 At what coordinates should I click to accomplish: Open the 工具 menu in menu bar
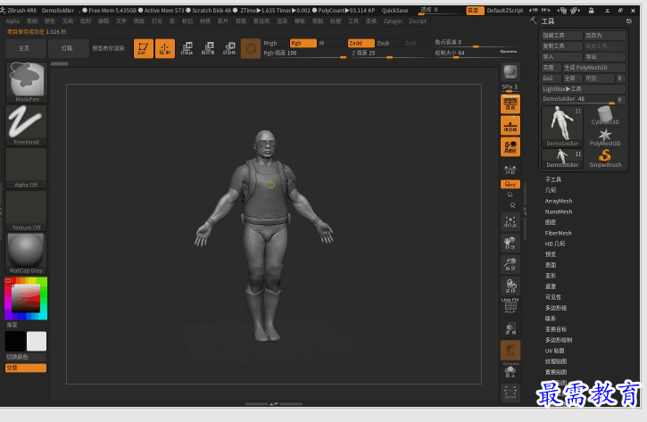click(353, 21)
